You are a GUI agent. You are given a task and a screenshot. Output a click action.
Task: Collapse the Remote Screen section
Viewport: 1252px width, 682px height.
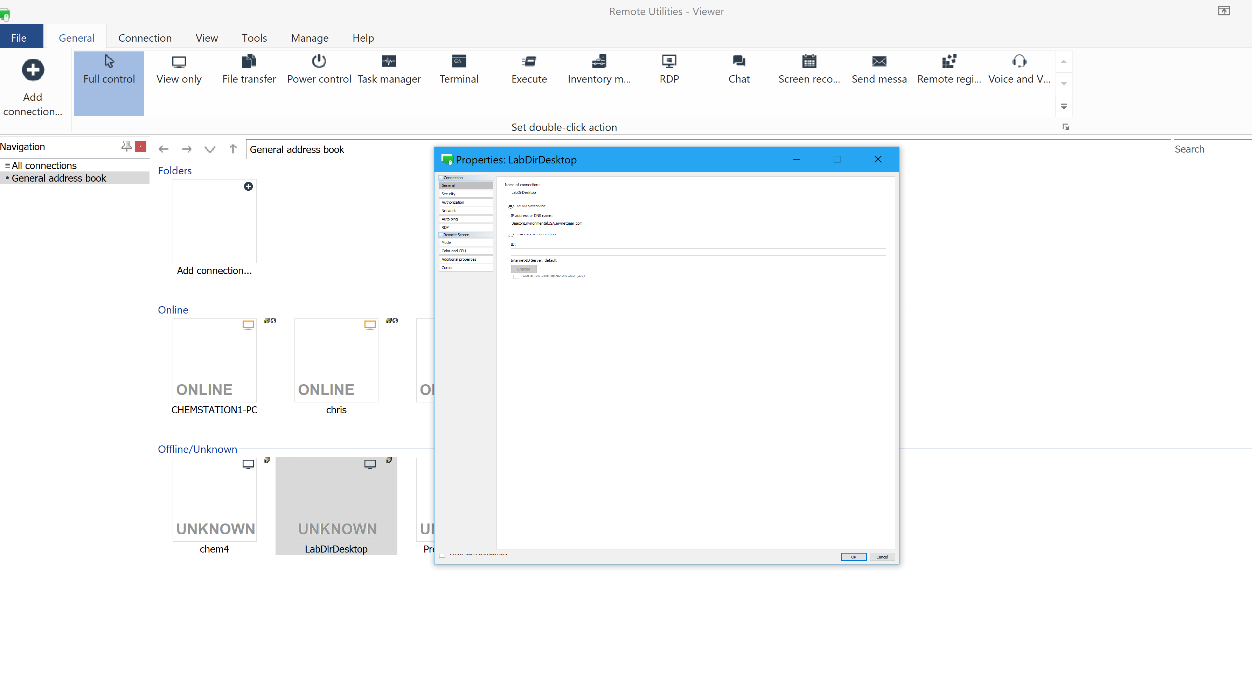pos(441,234)
